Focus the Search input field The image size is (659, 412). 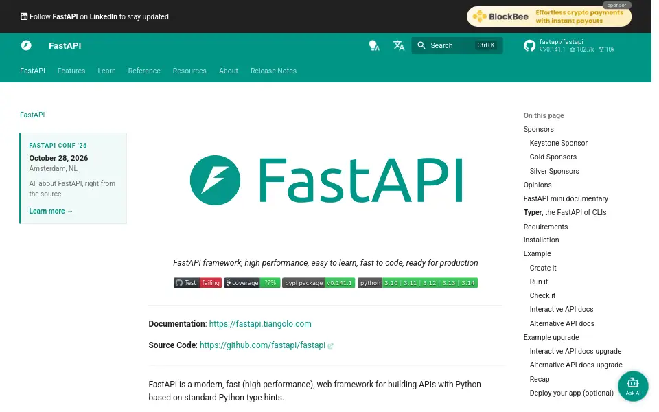pos(457,45)
